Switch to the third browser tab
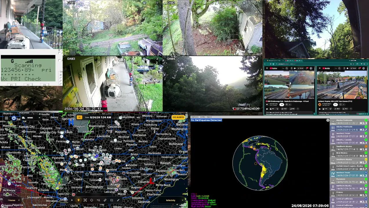369x208 pixels. [x=298, y=61]
